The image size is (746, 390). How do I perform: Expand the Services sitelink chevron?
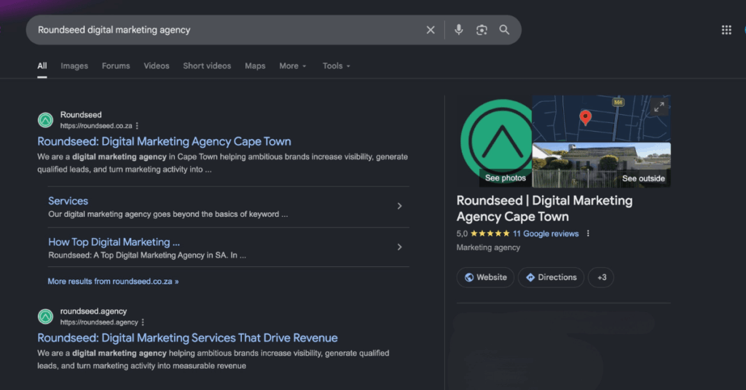point(400,206)
